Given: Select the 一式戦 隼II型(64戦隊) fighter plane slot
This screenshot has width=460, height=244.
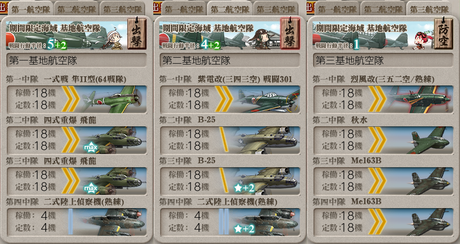Looking at the screenshot, I should (x=76, y=100).
